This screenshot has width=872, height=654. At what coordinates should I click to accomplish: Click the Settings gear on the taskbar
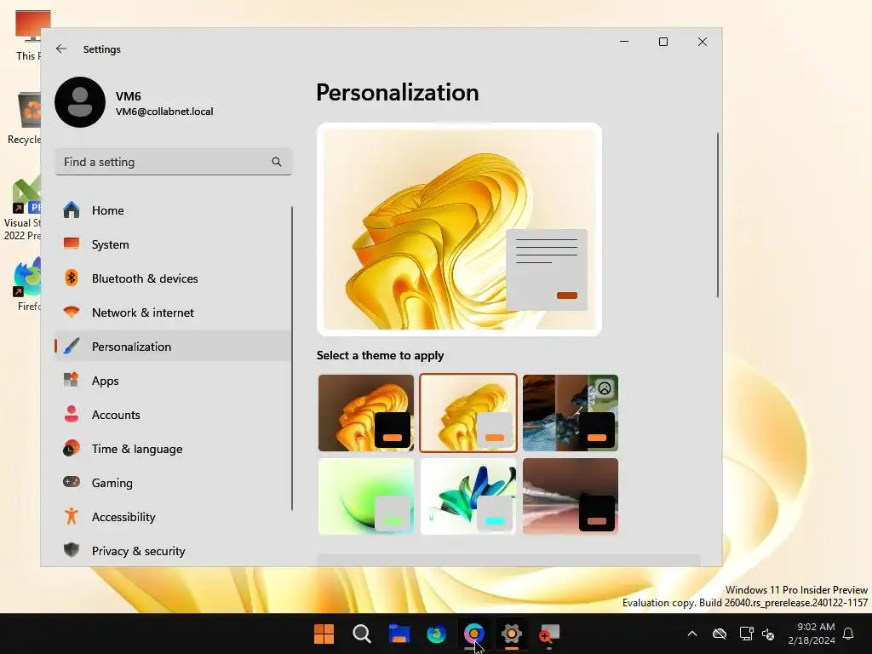pyautogui.click(x=511, y=634)
